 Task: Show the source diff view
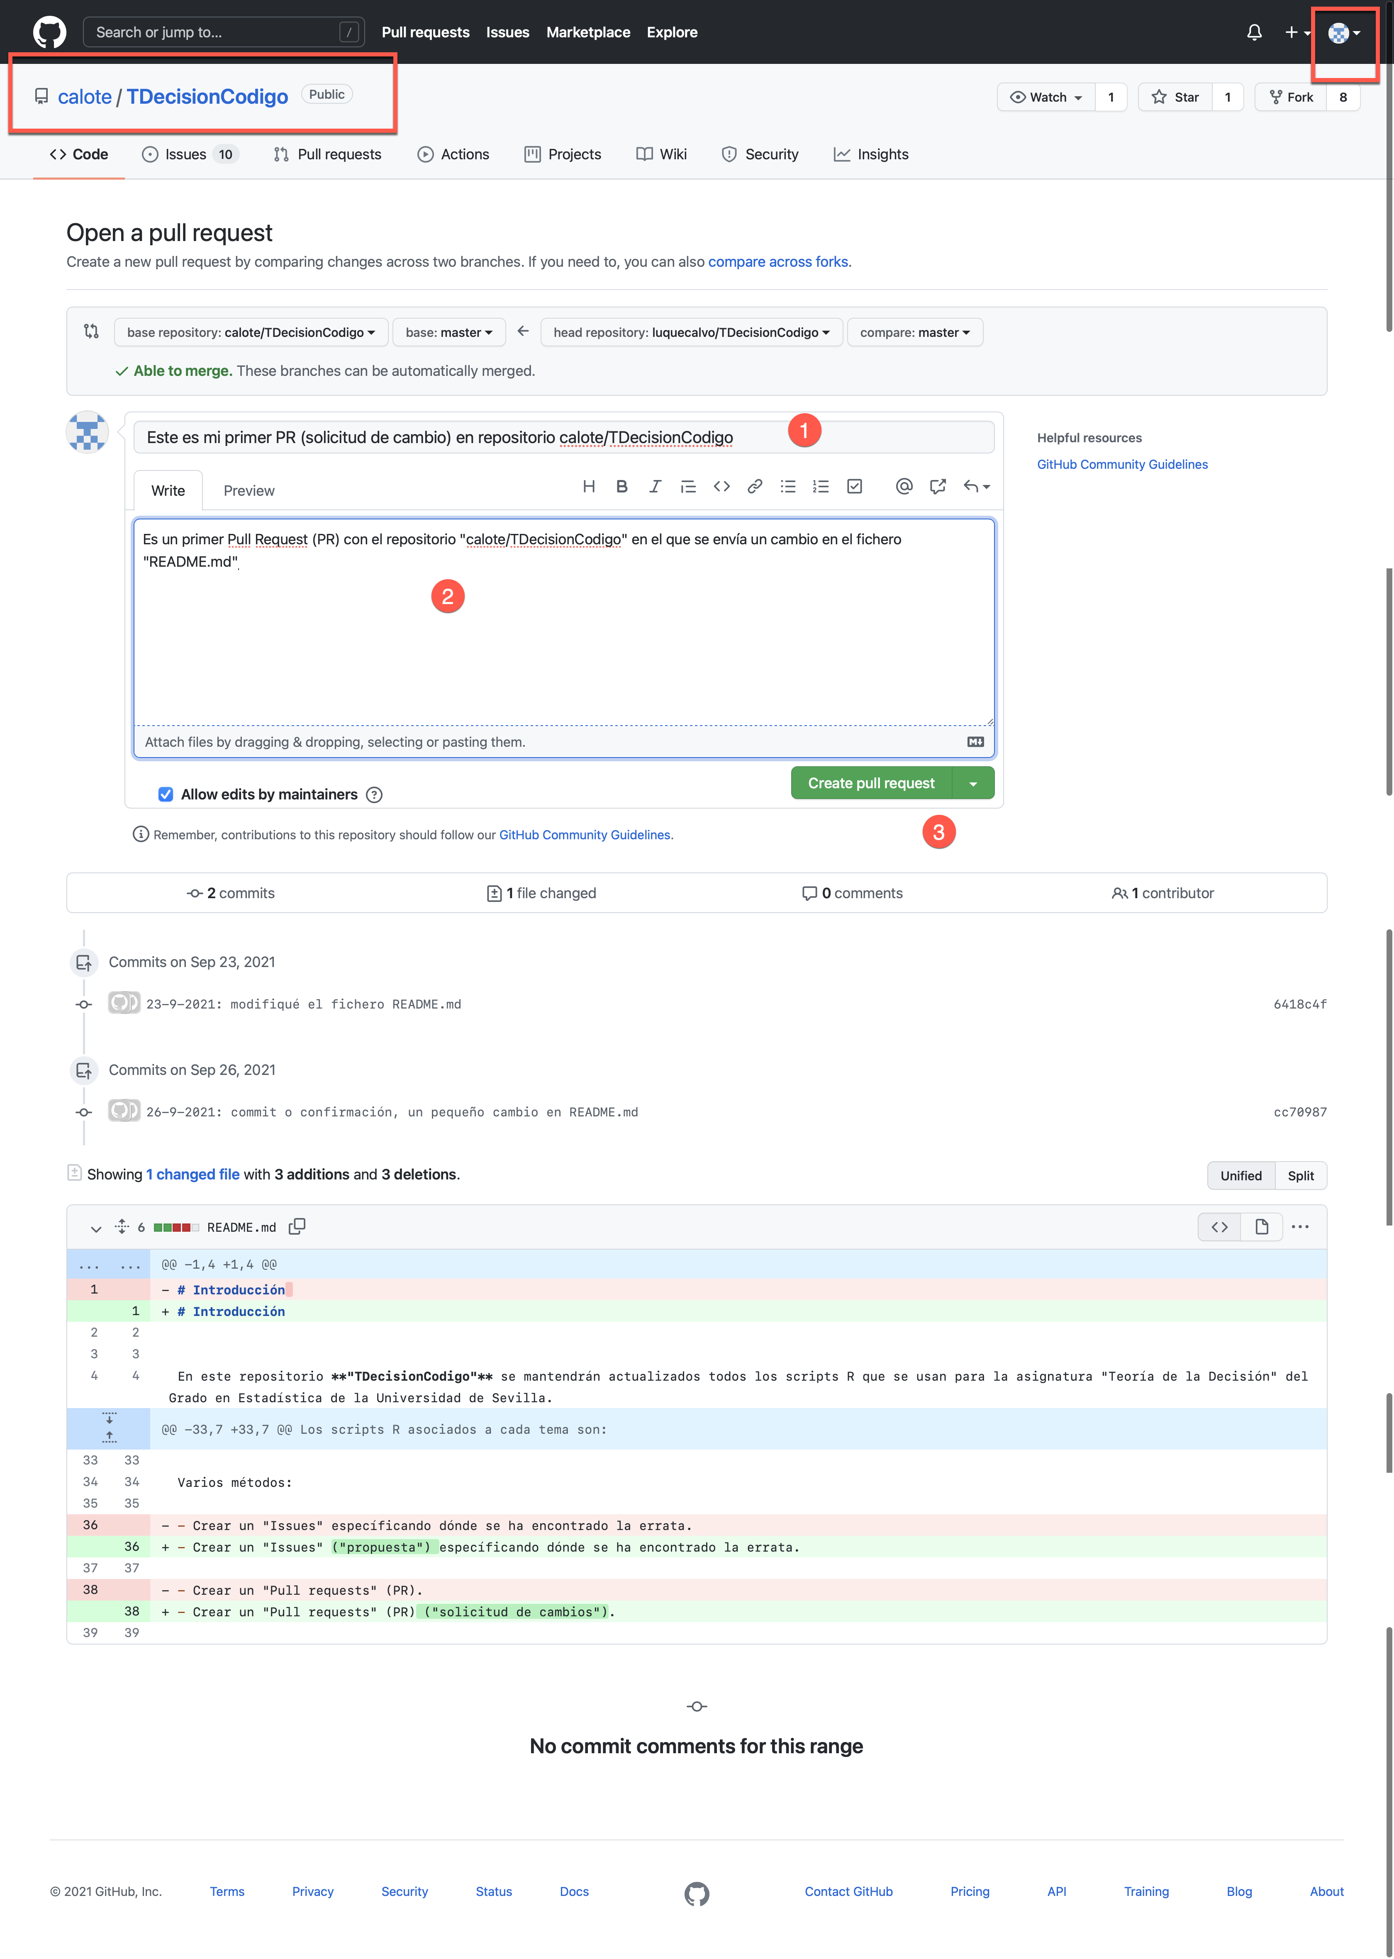tap(1219, 1227)
